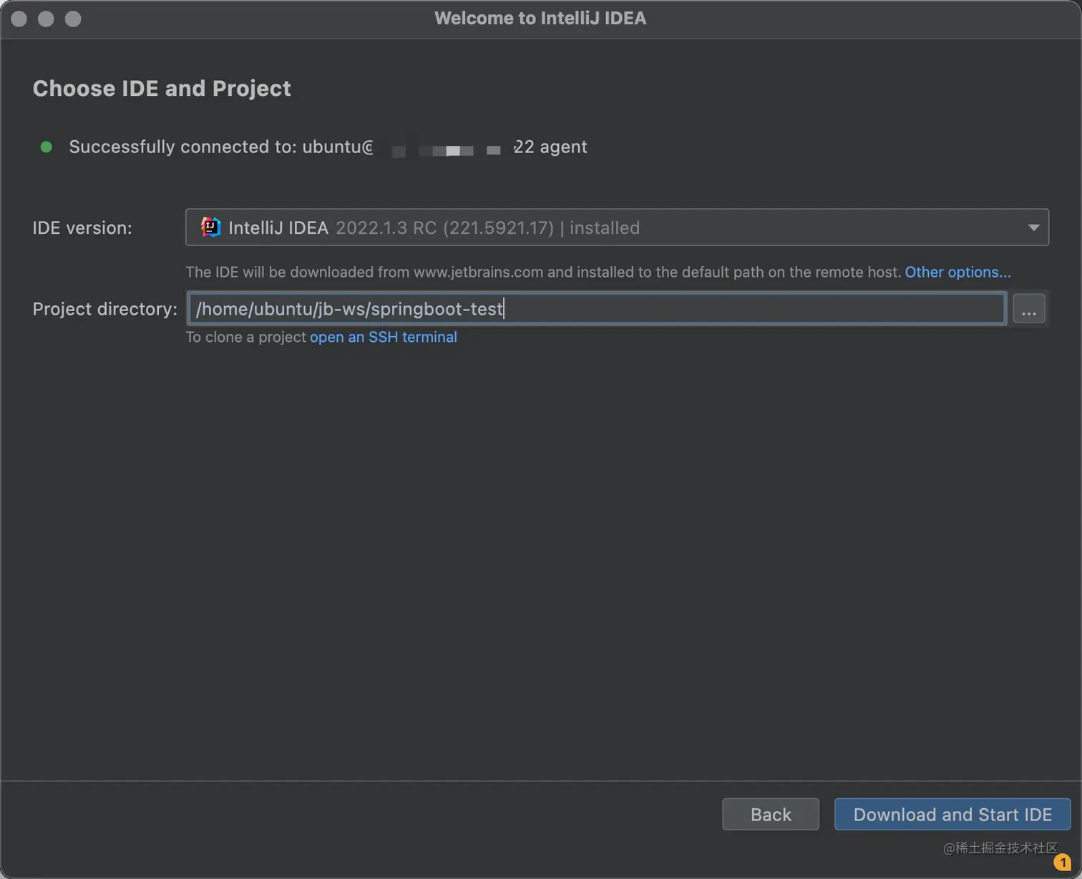Close the Welcome to IntelliJ IDEA window

19,19
